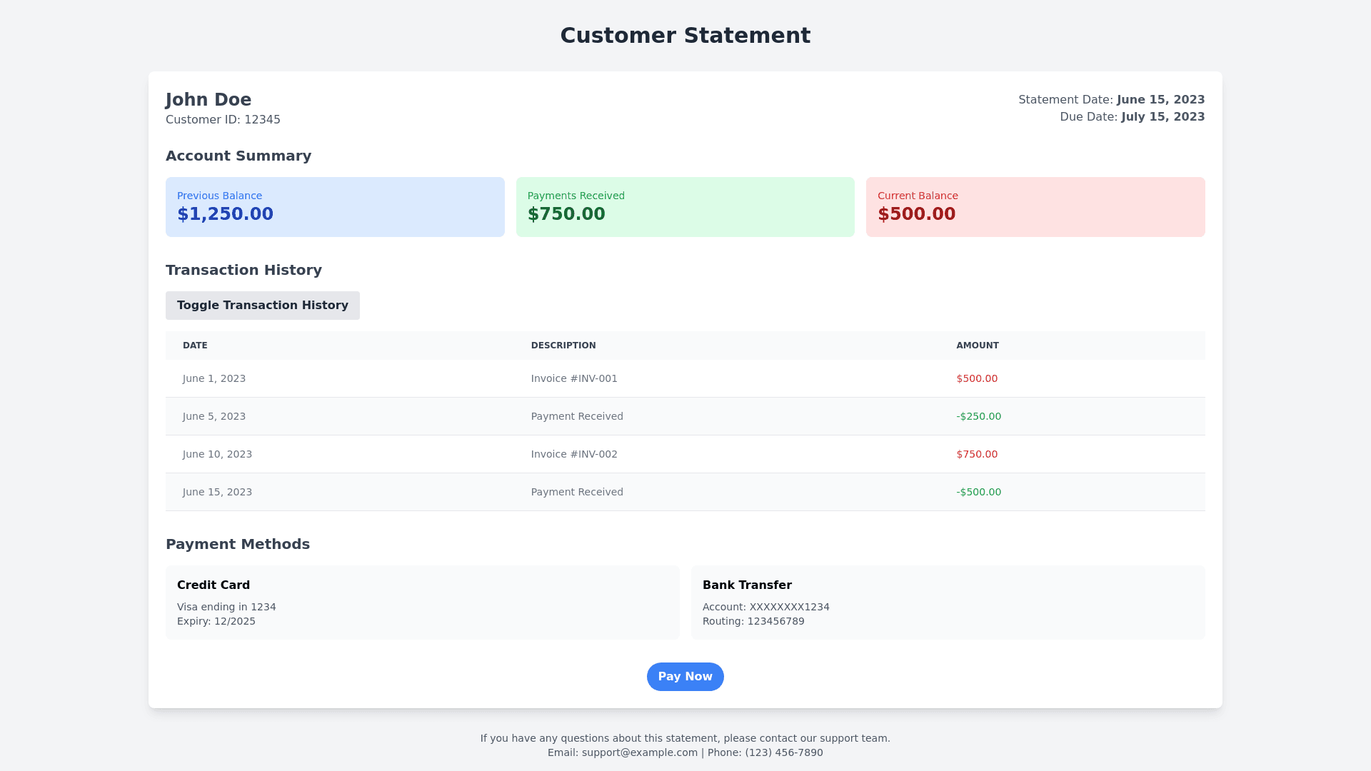Select the June 5 Payment Received row
Screen dimensions: 1371x771
point(577,416)
